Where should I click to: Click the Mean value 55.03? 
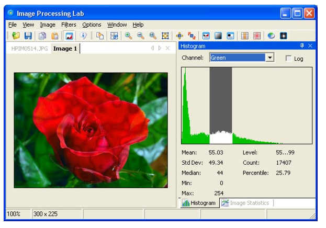pyautogui.click(x=216, y=153)
